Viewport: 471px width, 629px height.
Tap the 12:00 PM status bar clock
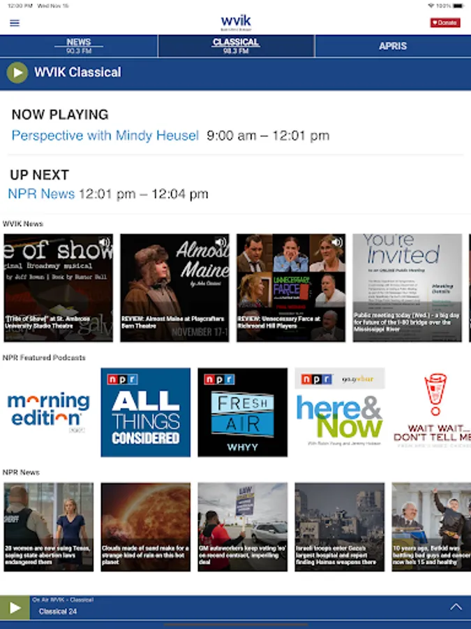[20, 6]
